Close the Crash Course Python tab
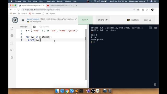This screenshot has width=167, height=94. coord(72,6)
